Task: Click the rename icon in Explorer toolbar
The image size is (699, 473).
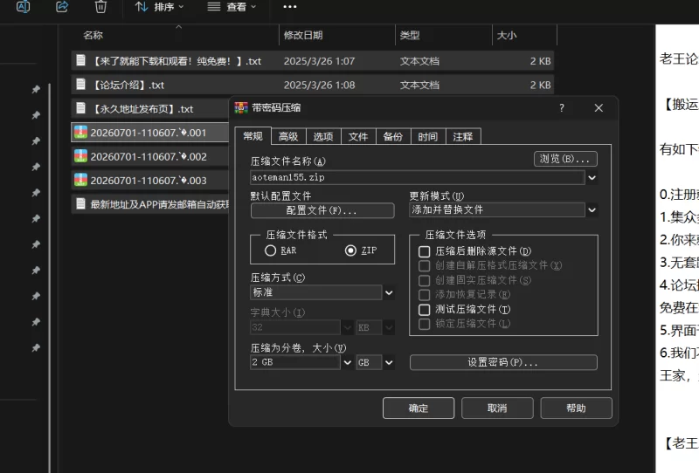Action: click(23, 6)
